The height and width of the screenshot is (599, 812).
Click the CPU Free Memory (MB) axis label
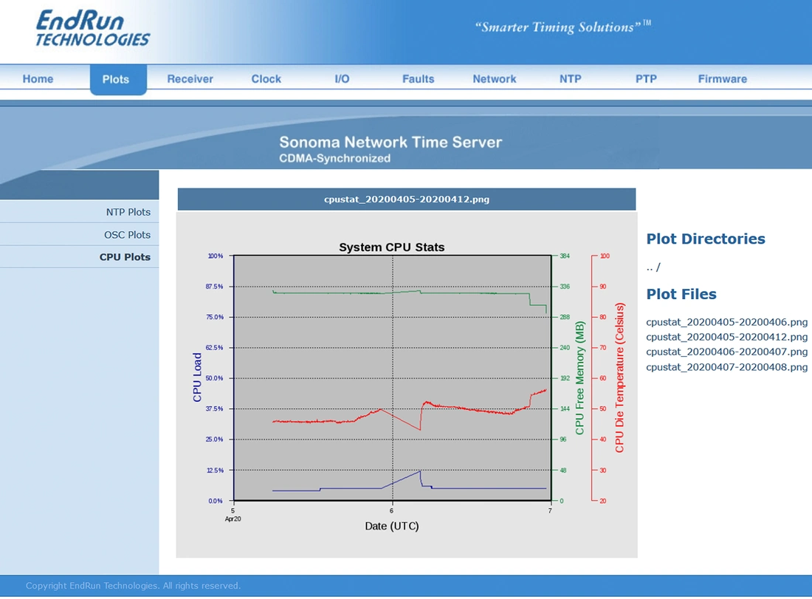click(x=579, y=377)
